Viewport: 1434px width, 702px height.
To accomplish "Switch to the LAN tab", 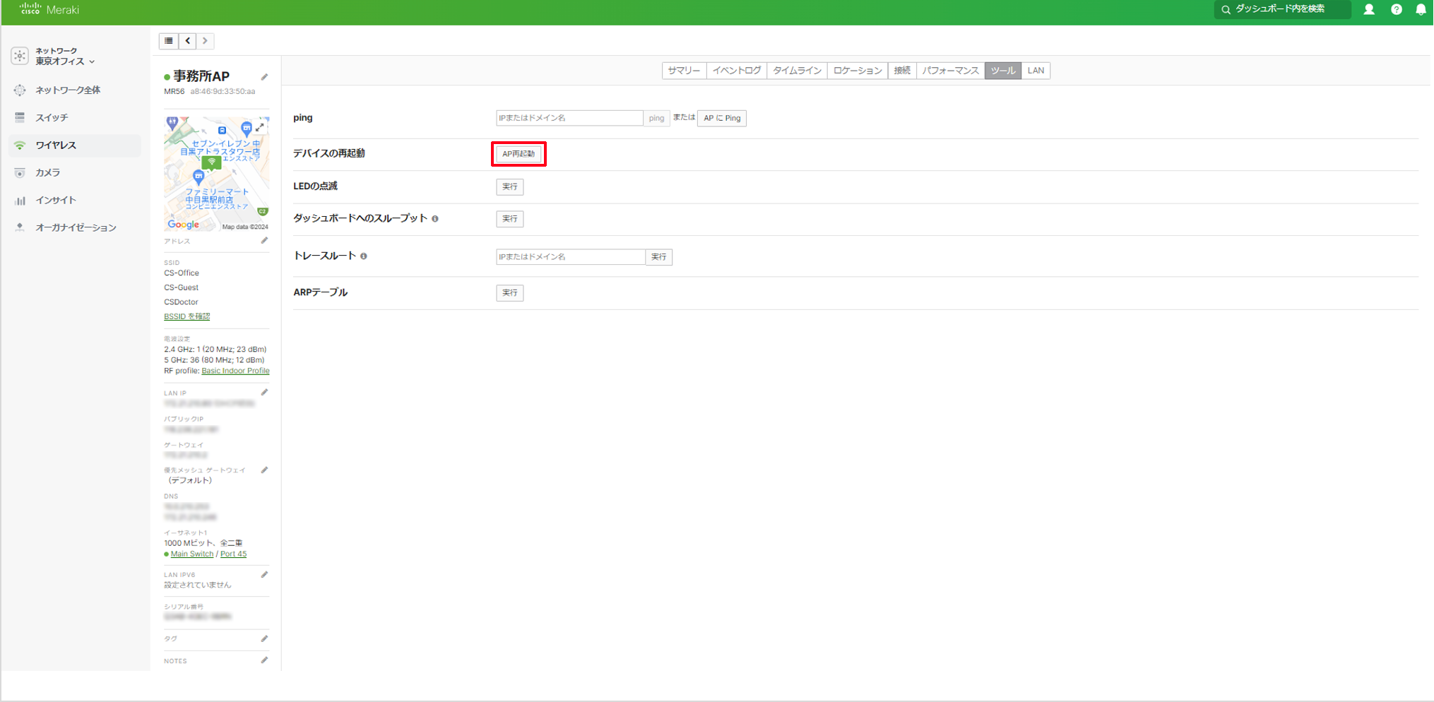I will 1036,71.
